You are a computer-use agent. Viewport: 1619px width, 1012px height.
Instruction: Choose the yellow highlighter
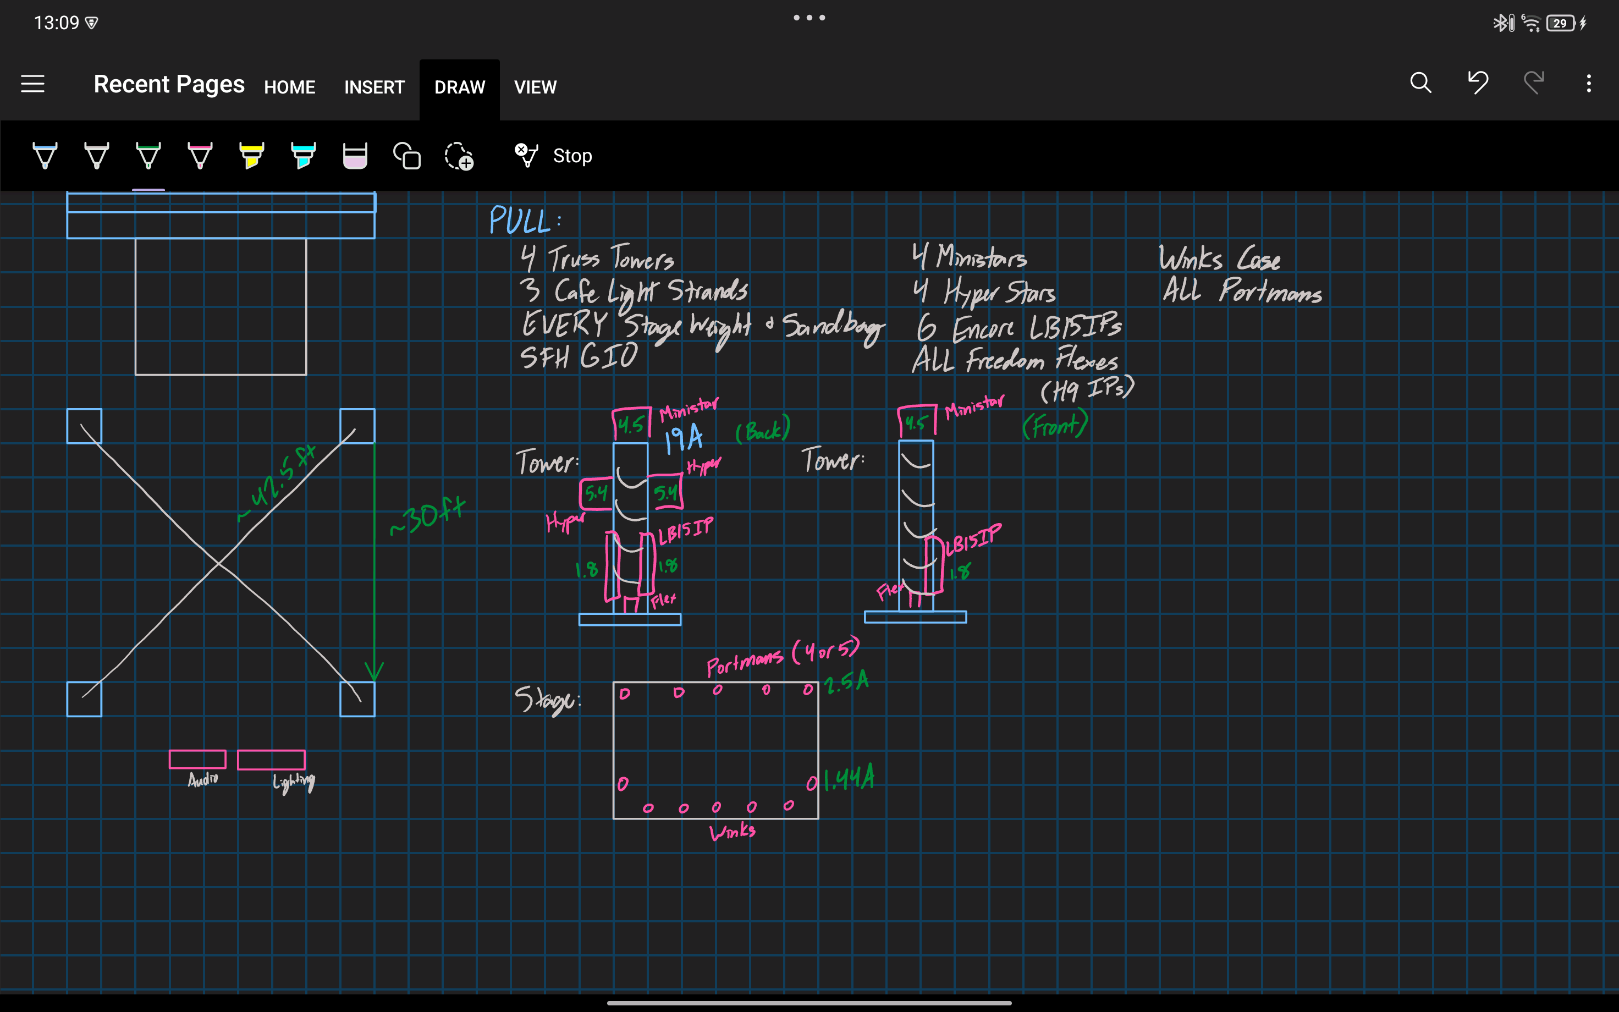251,155
